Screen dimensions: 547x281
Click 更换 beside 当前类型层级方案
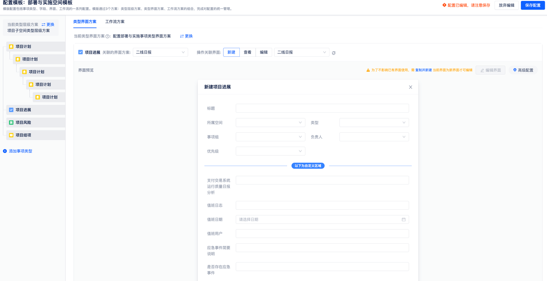click(48, 25)
